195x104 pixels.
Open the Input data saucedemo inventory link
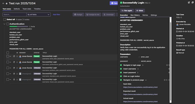[x=140, y=87]
